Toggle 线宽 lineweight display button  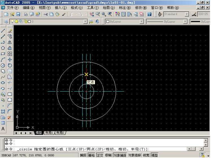tap(146, 155)
